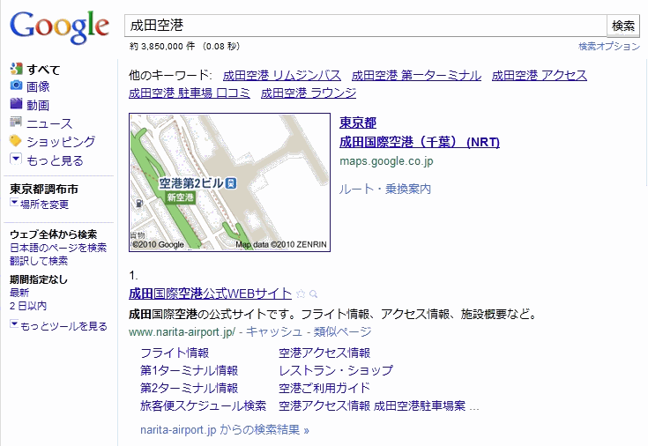Click maps.google.co.jp URL text
The image size is (648, 446).
(386, 161)
